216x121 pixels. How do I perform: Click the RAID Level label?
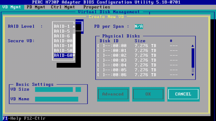[21, 26]
